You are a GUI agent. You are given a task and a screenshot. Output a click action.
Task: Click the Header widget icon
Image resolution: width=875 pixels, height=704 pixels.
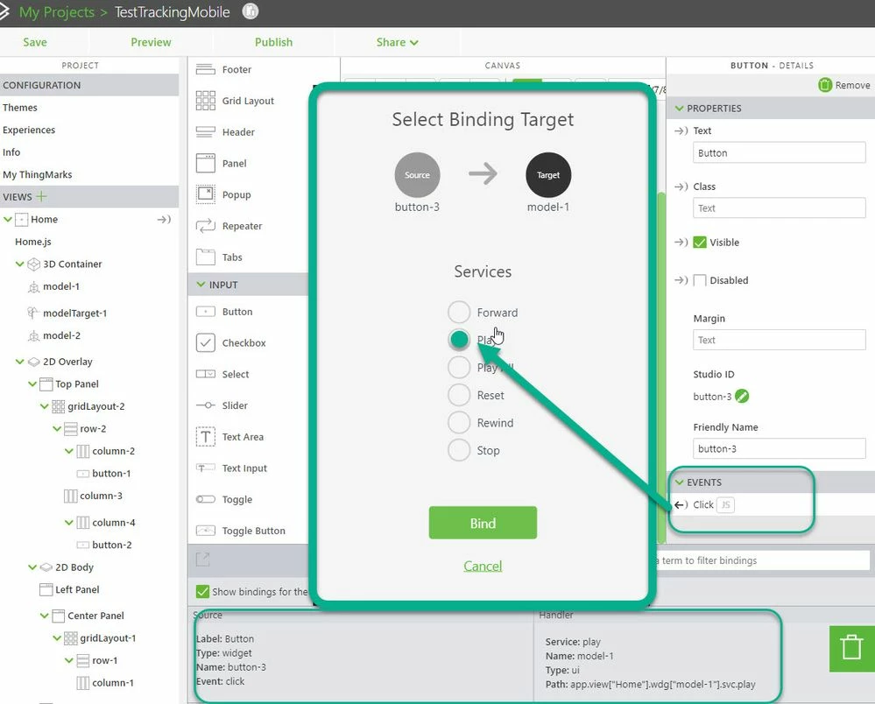pyautogui.click(x=205, y=131)
